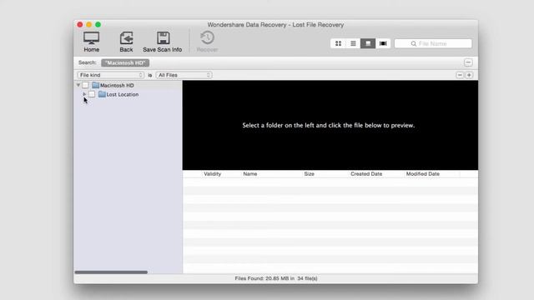The height and width of the screenshot is (300, 534).
Task: Click the sidebar horizontal scrollbar
Action: [x=111, y=272]
